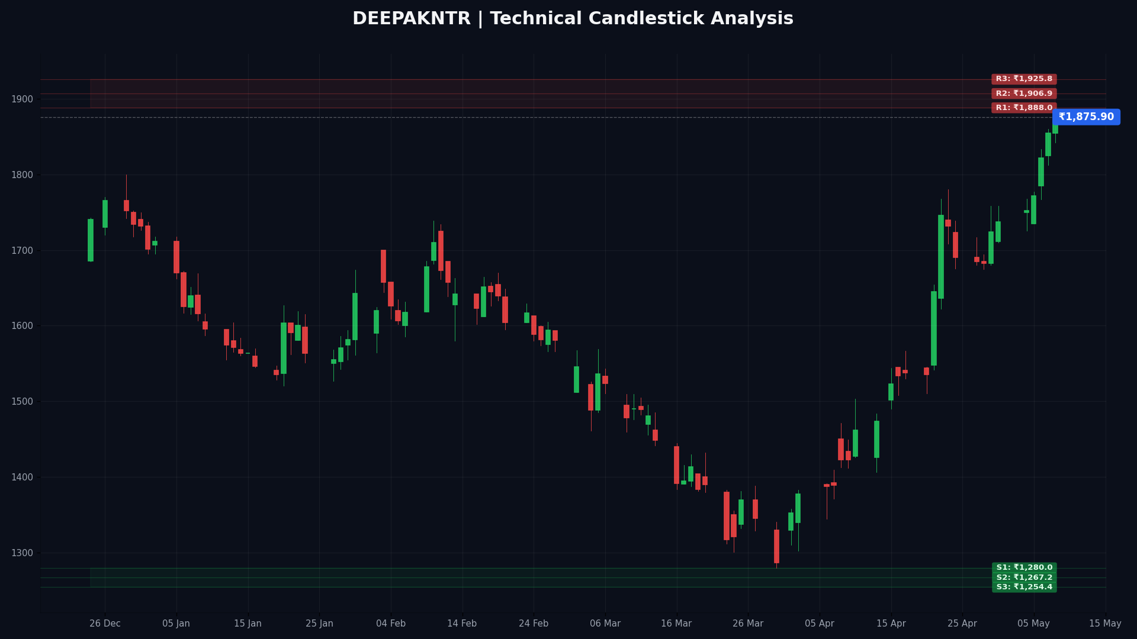The image size is (1137, 639).
Task: Select the S2: ₹1,267.2 support label
Action: pyautogui.click(x=1024, y=577)
